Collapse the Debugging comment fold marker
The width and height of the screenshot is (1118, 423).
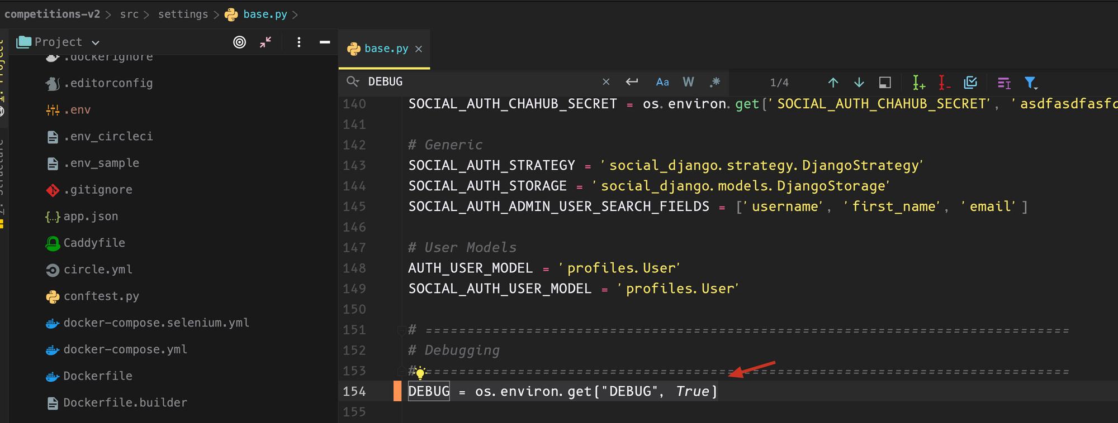click(x=401, y=330)
